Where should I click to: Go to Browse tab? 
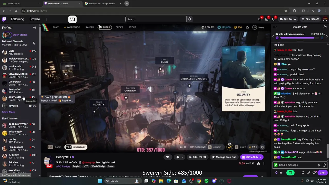[x=35, y=19]
